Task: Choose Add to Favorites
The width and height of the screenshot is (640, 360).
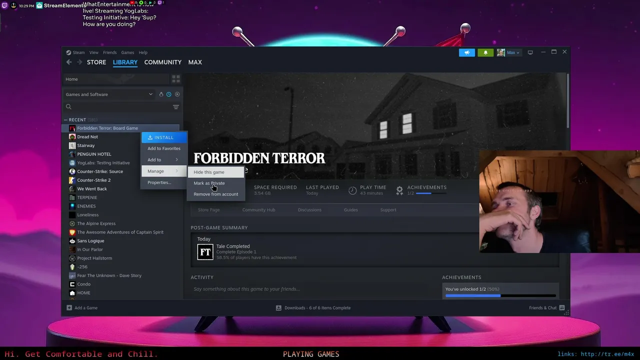Action: point(163,148)
